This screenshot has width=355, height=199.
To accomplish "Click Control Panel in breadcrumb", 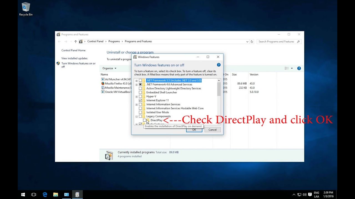I will point(95,41).
